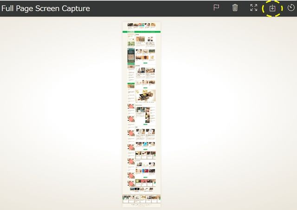297x210 pixels.
Task: Click the top row of article thumbnails in the capture
Action: tap(142, 25)
